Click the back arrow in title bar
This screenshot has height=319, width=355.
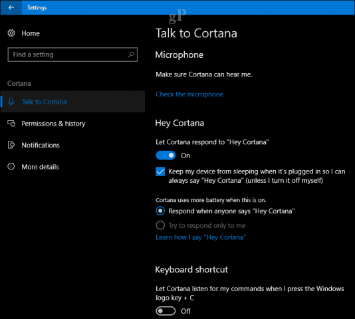pyautogui.click(x=11, y=8)
